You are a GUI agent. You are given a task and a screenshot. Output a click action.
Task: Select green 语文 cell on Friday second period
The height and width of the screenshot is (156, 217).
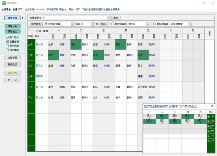point(143,55)
